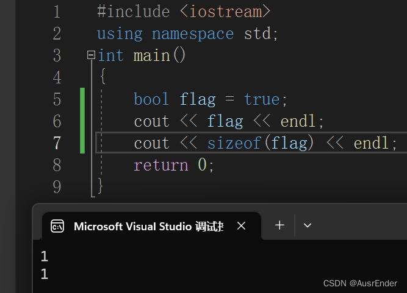Click the iostream include header text

(x=225, y=12)
